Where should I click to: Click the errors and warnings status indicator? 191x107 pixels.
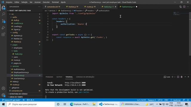pyautogui.click(x=30, y=100)
